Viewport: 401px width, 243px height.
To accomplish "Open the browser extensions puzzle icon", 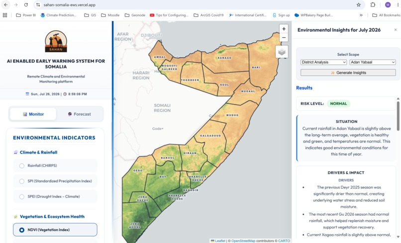I will 373,4.
